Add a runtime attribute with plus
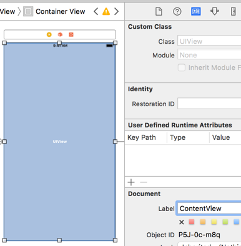Screen dimensions: 241x246 (x=131, y=182)
